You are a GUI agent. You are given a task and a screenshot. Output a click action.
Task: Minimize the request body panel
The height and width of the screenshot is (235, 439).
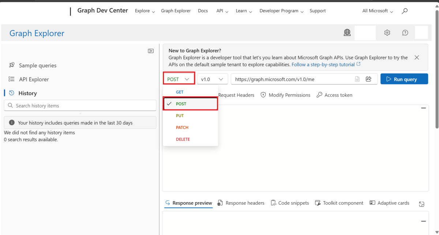(424, 108)
